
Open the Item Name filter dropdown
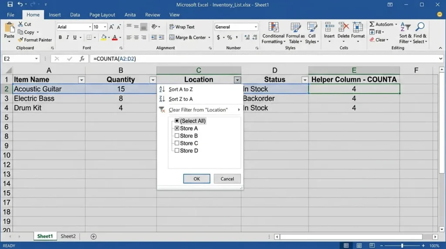point(81,80)
